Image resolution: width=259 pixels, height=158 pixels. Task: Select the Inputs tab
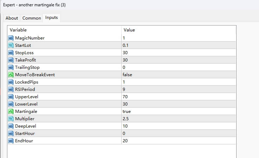pyautogui.click(x=52, y=17)
